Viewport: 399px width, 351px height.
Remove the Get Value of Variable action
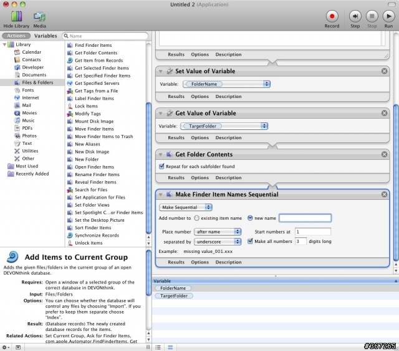[x=384, y=113]
